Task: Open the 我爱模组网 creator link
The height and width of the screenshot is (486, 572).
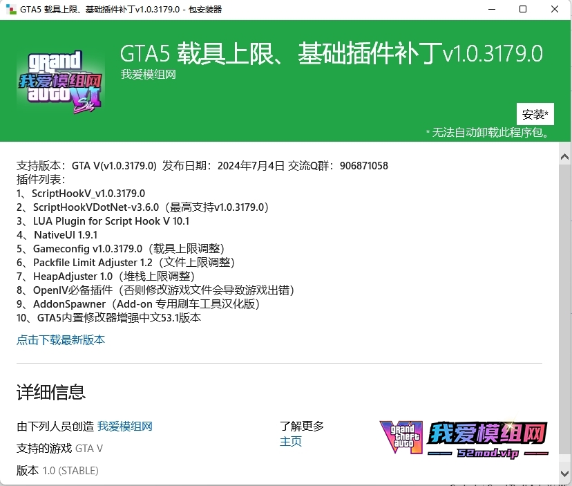Action: (x=125, y=426)
